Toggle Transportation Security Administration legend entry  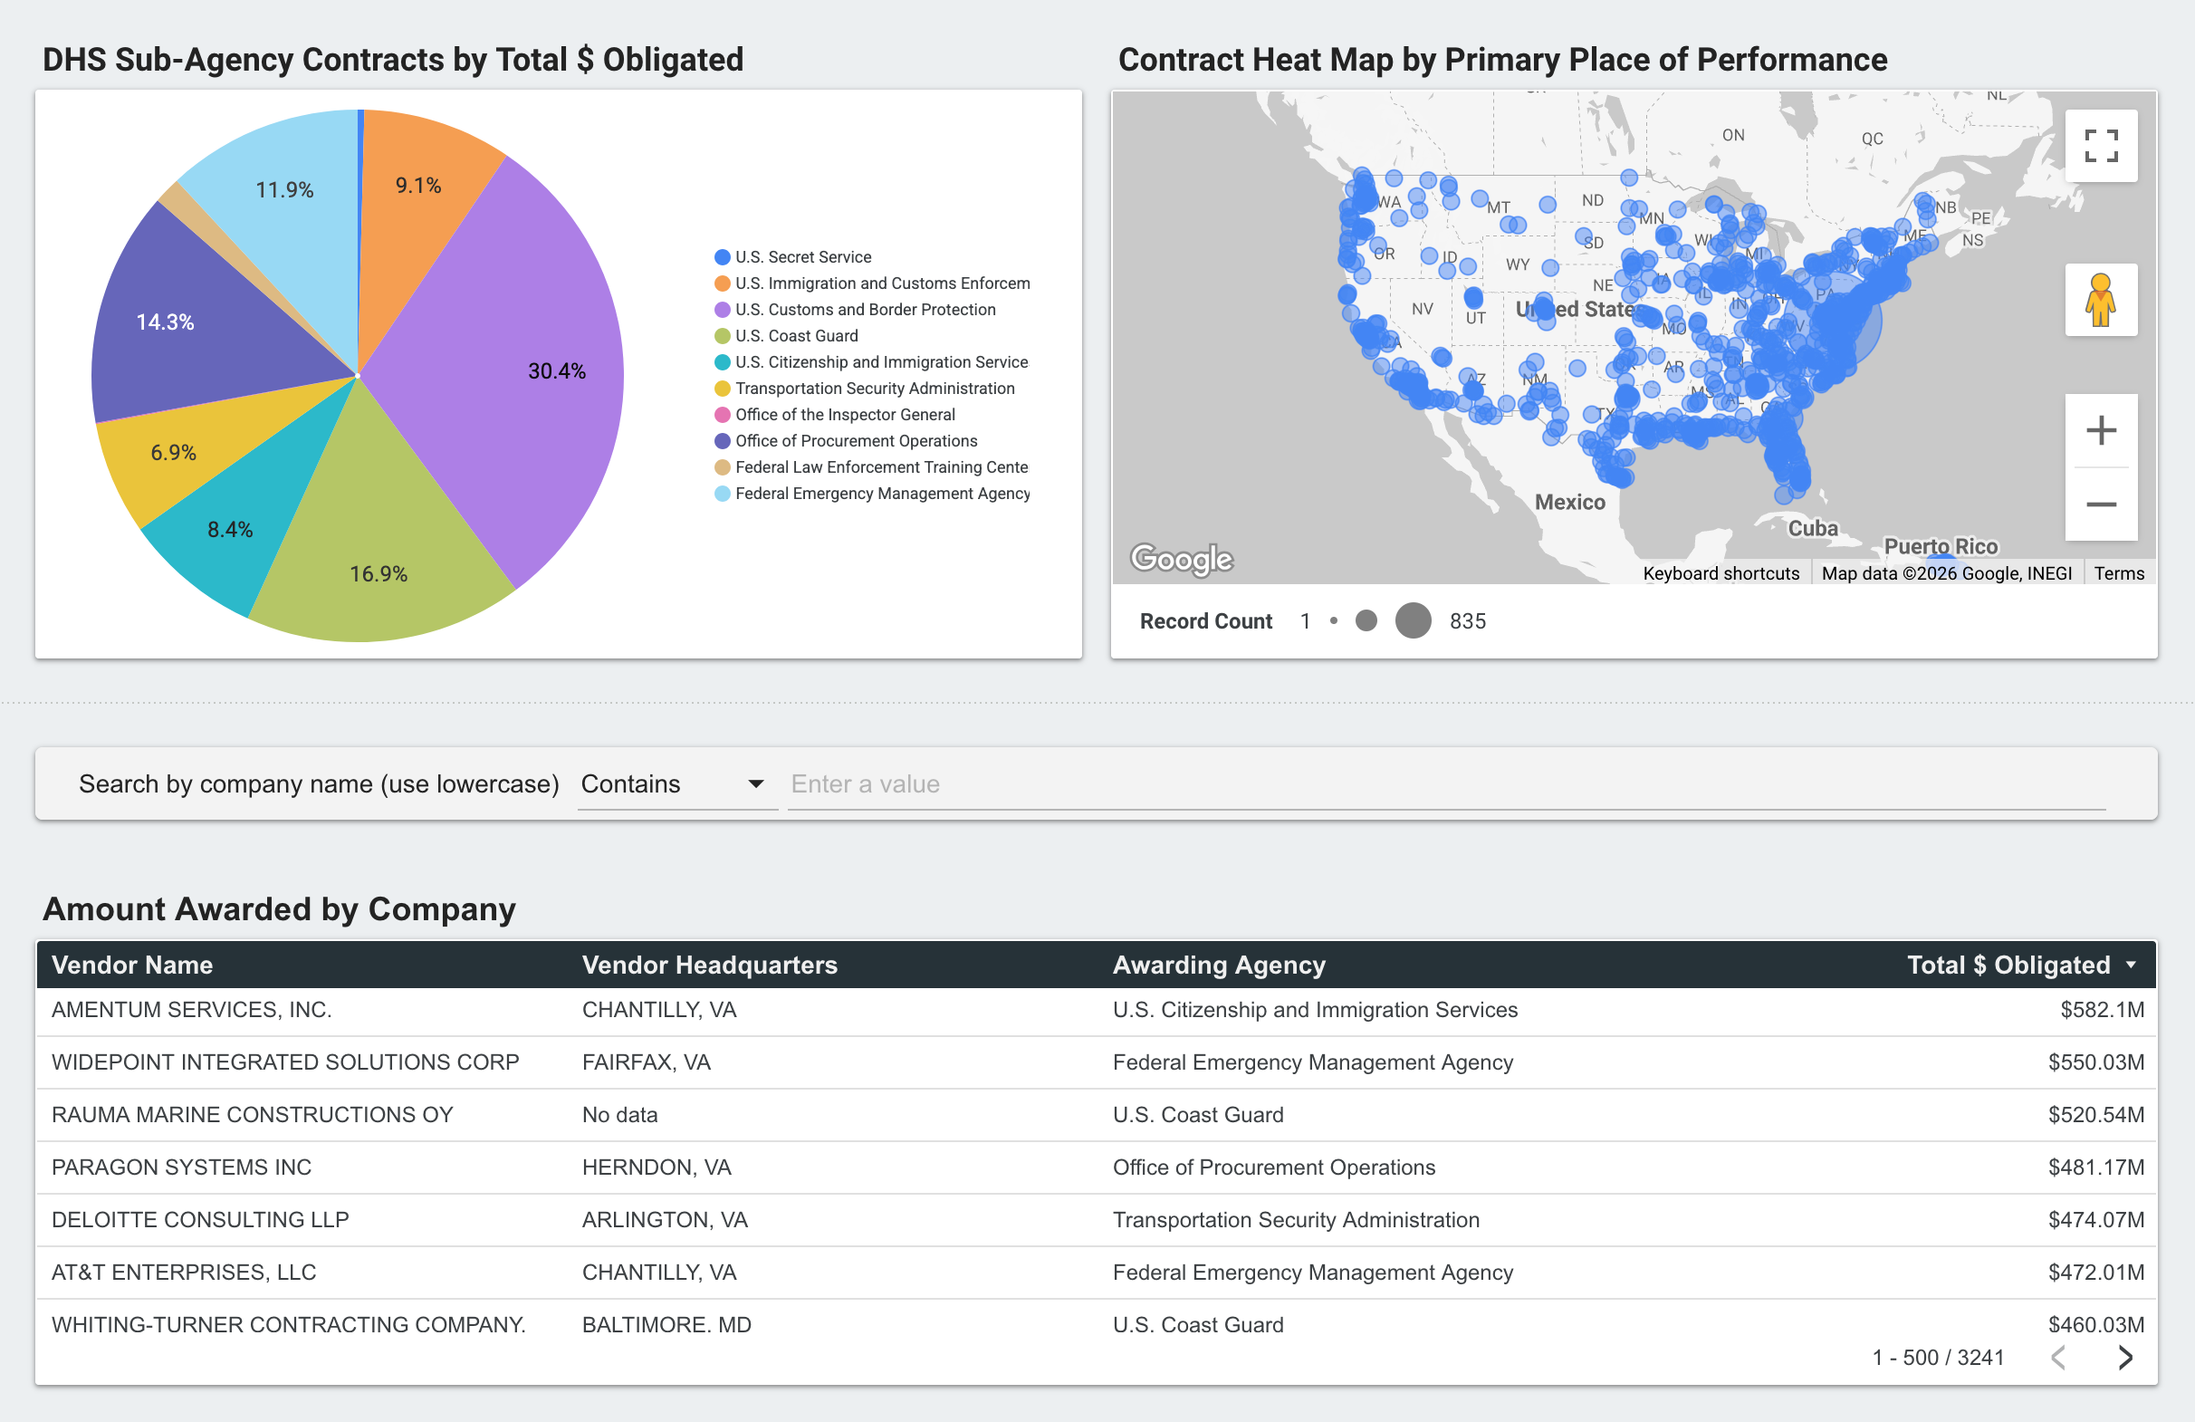point(874,389)
